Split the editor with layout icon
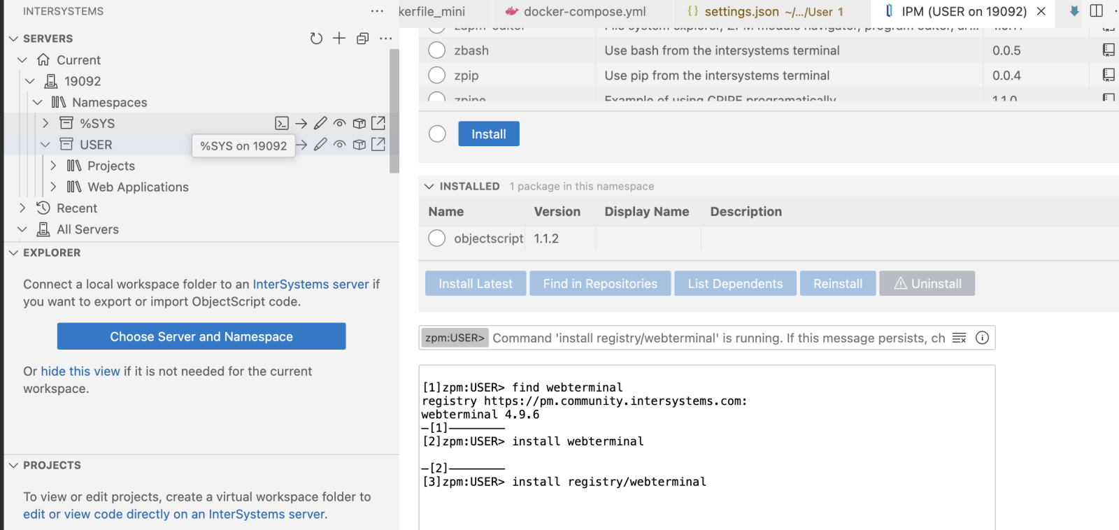Viewport: 1119px width, 530px height. point(1097,11)
